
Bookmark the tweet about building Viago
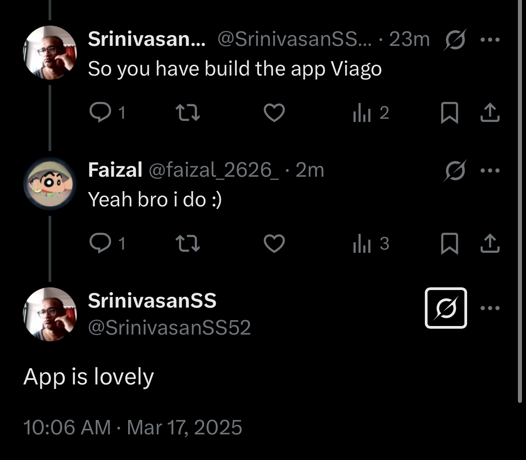[449, 113]
